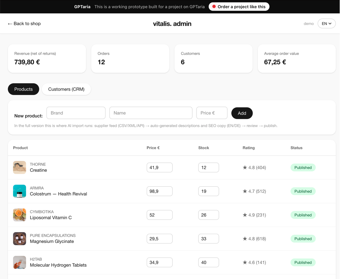Click the Rating column header

[x=249, y=148]
